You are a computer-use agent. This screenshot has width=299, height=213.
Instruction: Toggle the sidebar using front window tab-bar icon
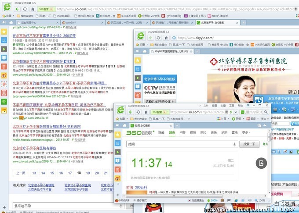118,125
